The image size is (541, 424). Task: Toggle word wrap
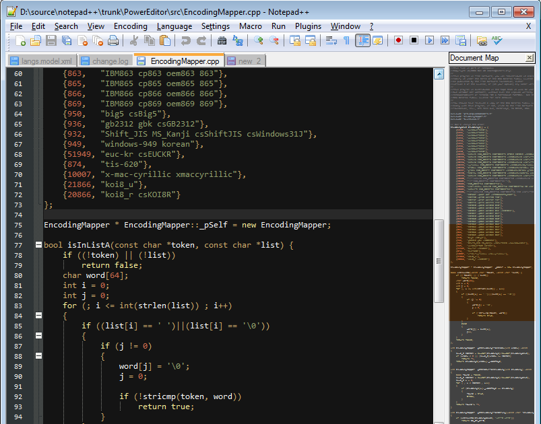(x=331, y=40)
